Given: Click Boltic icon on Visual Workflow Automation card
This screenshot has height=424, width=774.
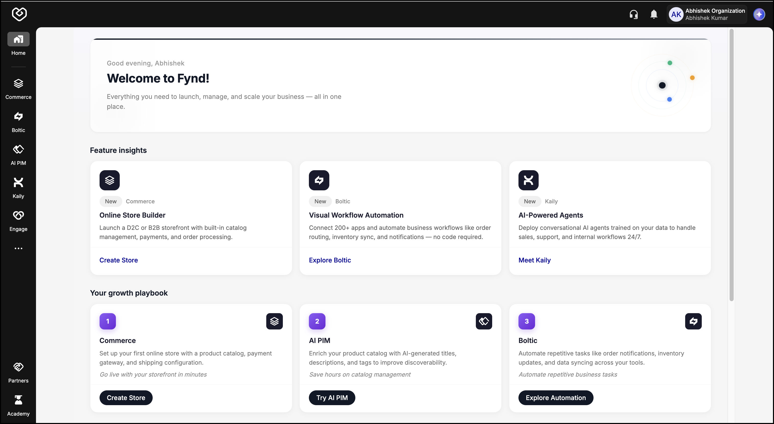Looking at the screenshot, I should coord(319,180).
